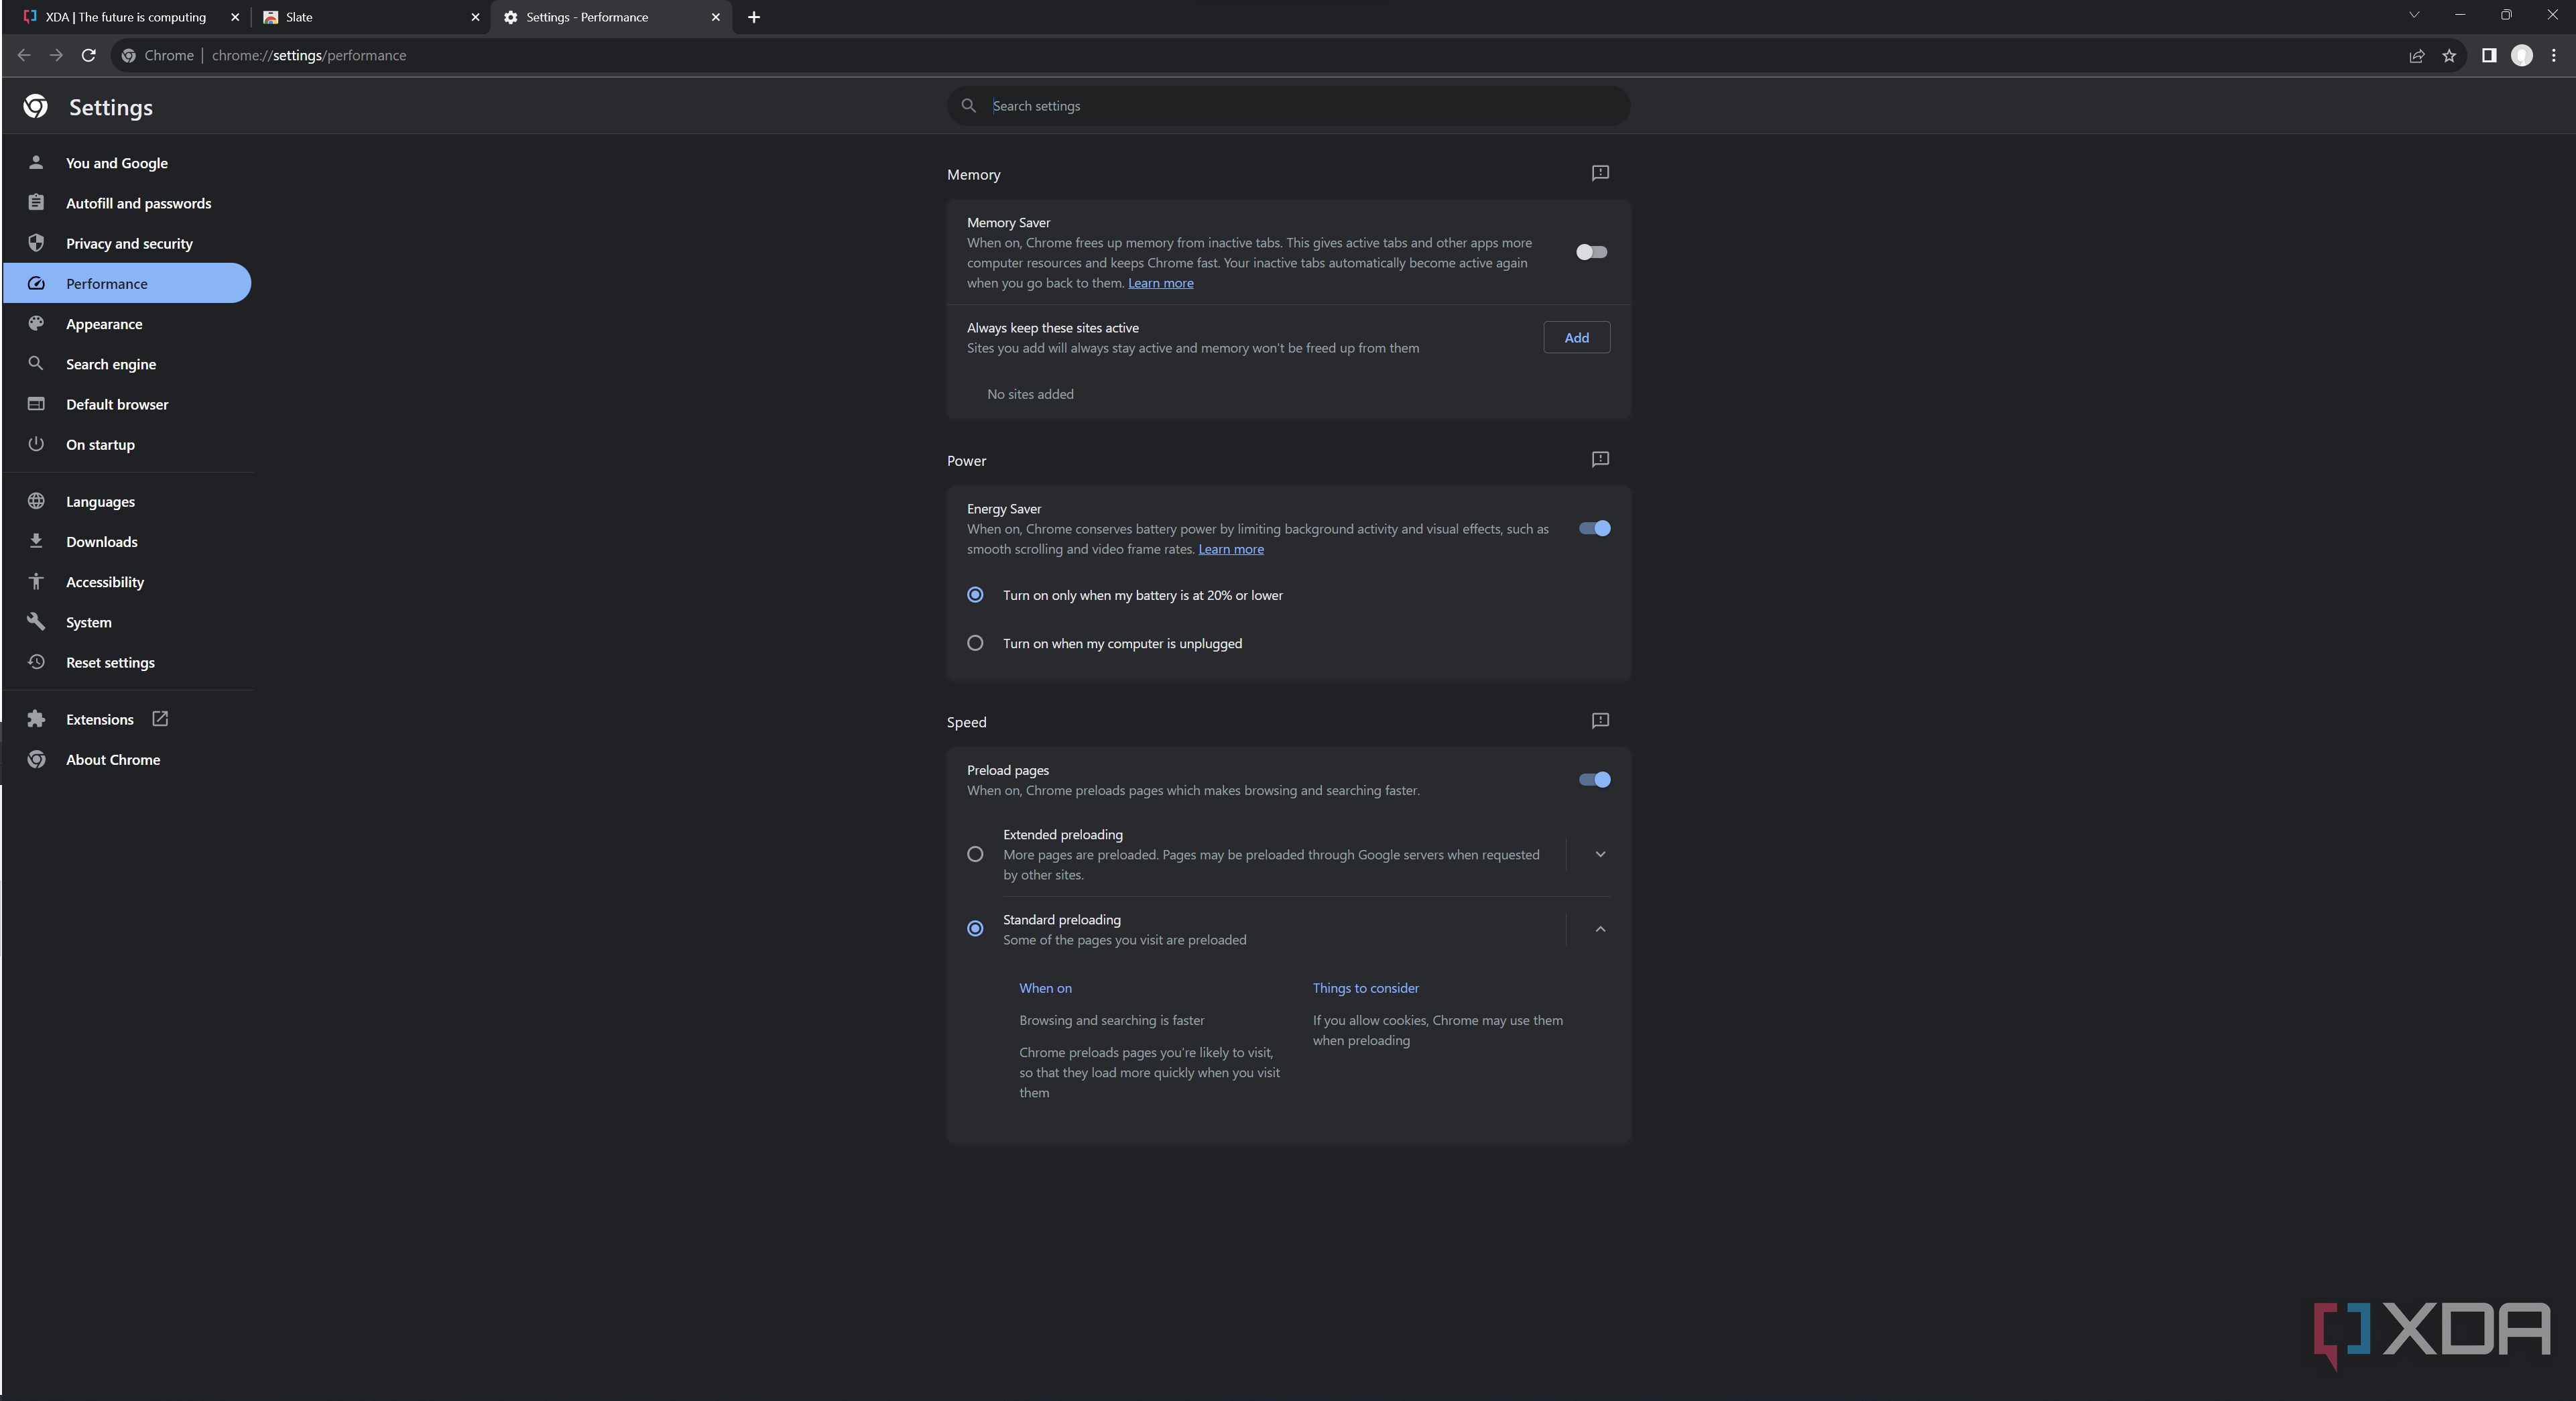Image resolution: width=2576 pixels, height=1401 pixels.
Task: Click the back navigation arrow
Action: (24, 55)
